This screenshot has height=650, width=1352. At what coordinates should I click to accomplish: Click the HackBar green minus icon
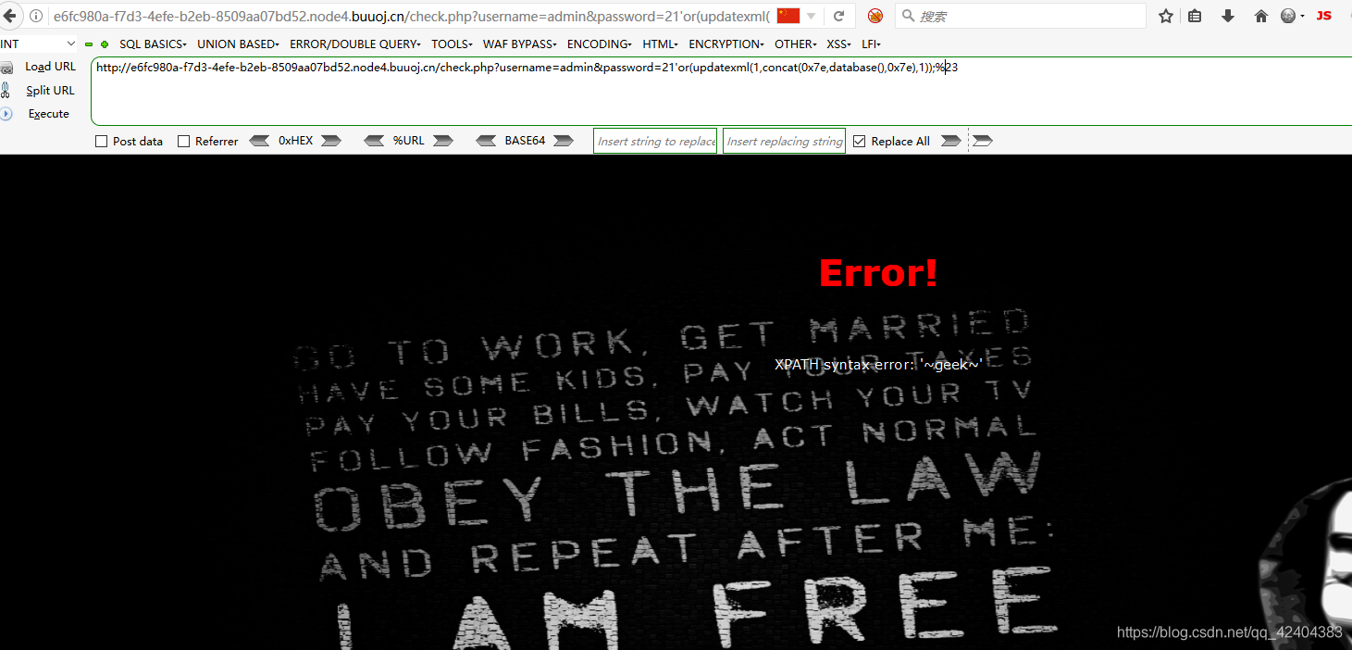(x=88, y=44)
